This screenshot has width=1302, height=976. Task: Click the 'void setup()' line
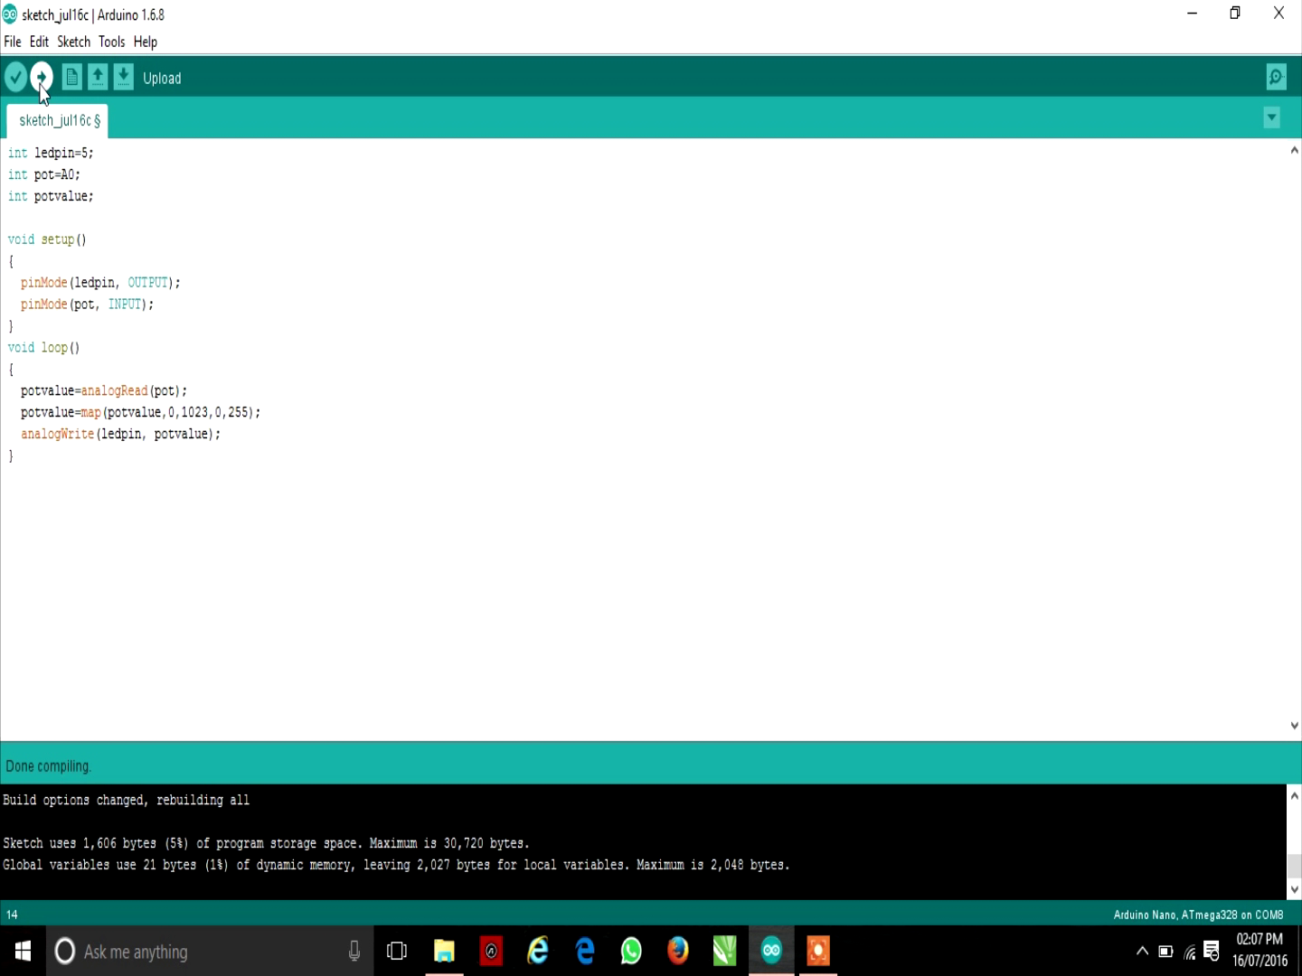coord(47,239)
